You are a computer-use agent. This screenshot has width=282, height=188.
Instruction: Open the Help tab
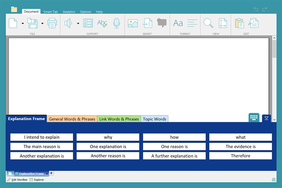click(x=99, y=12)
